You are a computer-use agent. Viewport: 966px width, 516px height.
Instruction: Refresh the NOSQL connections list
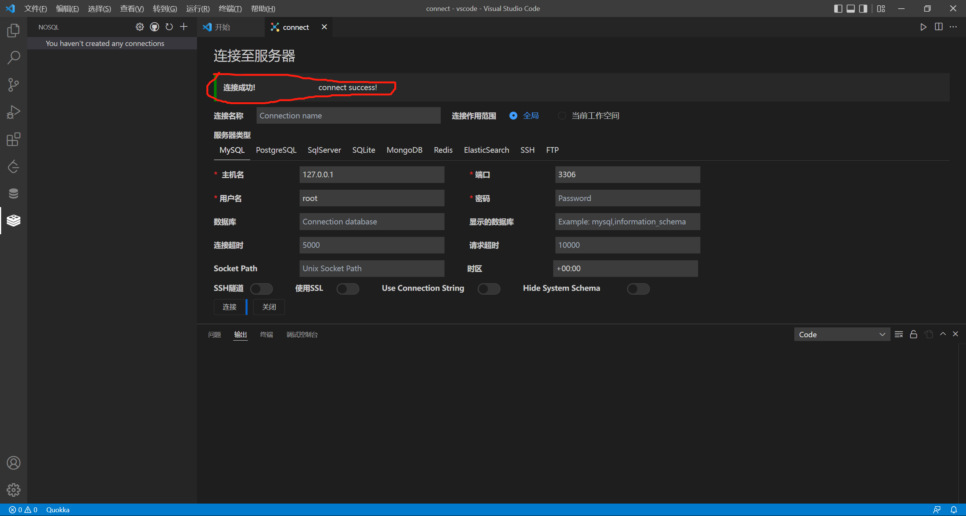pyautogui.click(x=169, y=27)
